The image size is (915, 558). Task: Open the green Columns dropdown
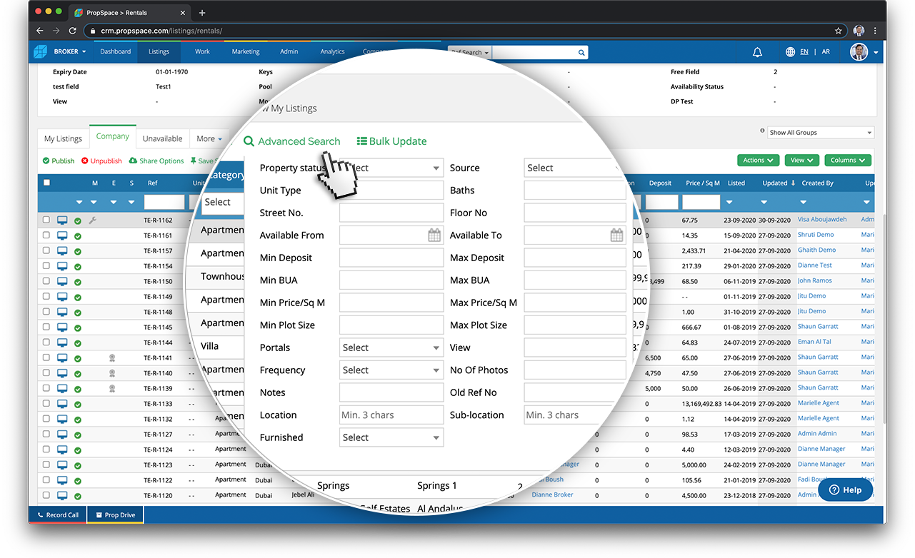point(848,161)
